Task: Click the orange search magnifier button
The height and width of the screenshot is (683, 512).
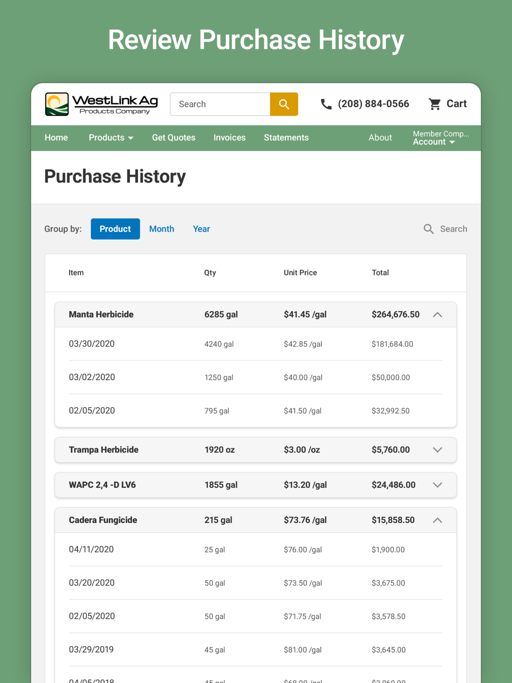Action: [284, 104]
